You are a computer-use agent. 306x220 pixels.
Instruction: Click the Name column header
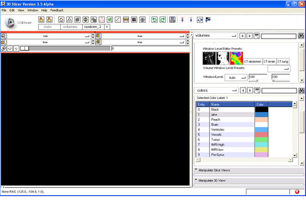[x=232, y=104]
